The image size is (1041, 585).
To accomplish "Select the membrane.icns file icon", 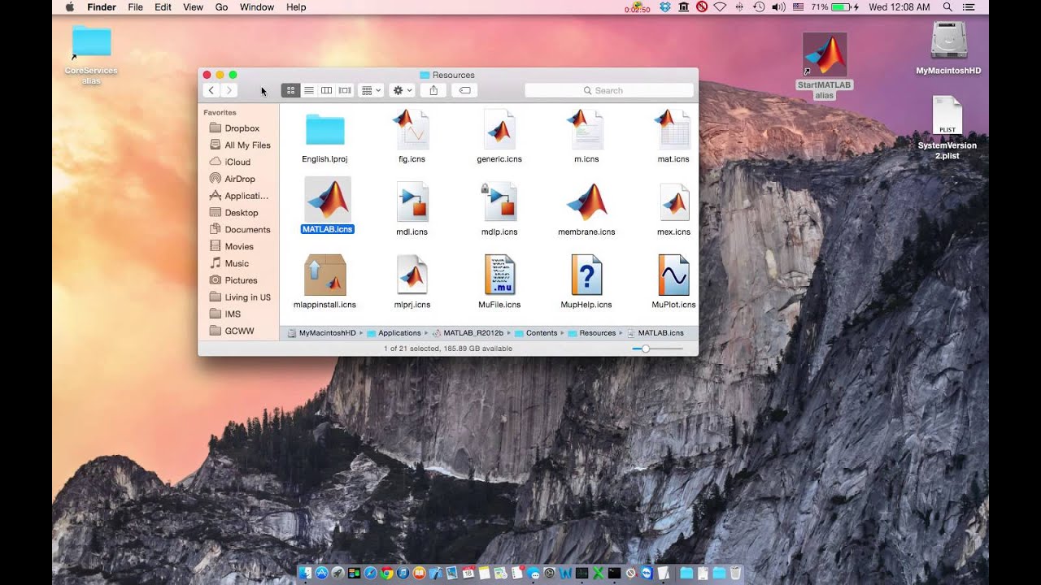I will point(586,201).
